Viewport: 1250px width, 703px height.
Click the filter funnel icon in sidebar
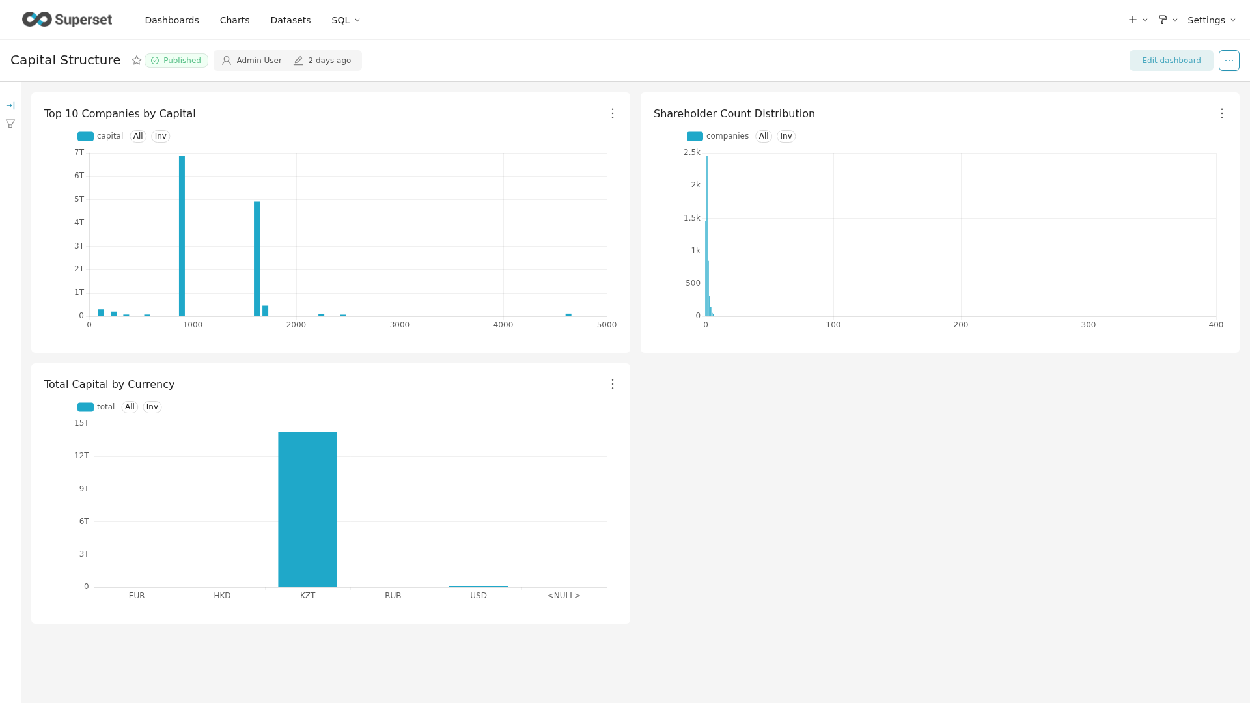[x=10, y=124]
